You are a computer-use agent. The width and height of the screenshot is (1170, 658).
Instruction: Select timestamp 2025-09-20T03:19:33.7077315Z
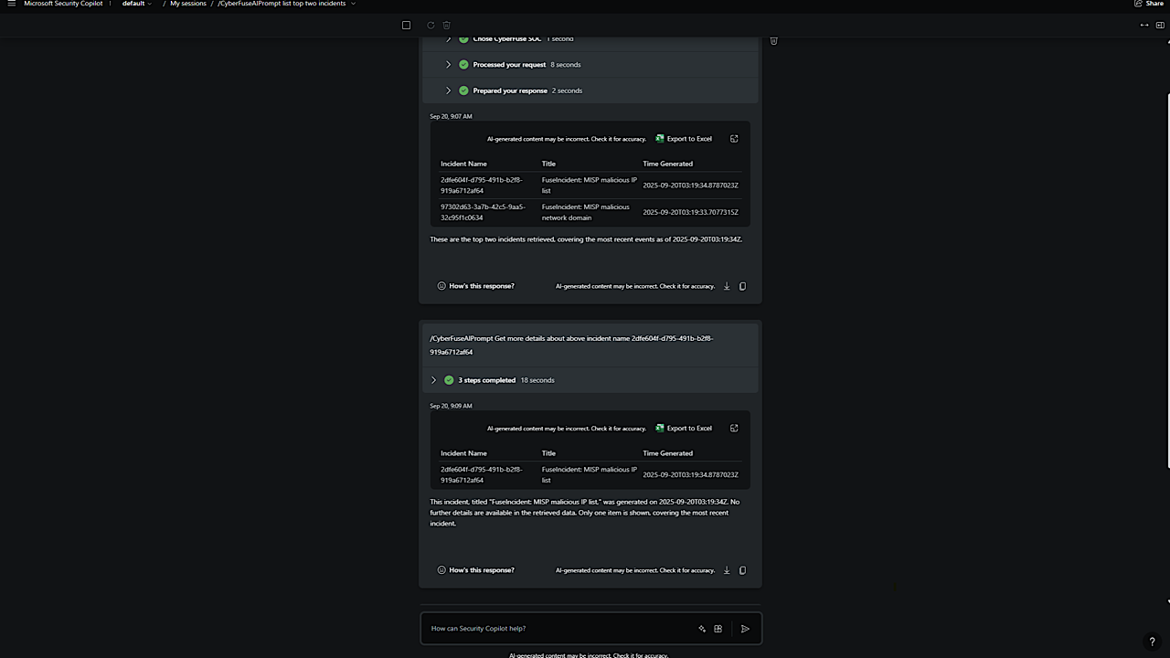[x=690, y=212]
